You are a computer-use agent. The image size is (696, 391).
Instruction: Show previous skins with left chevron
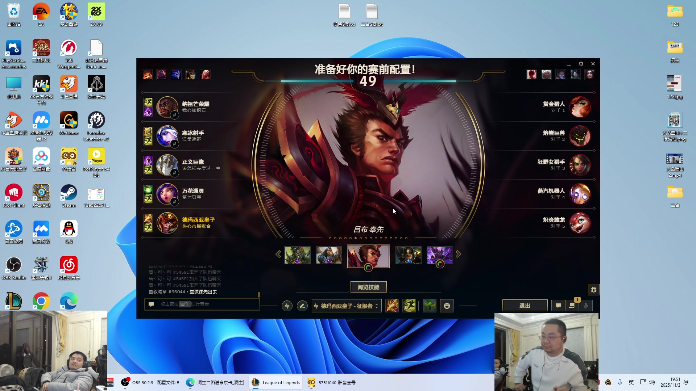[x=278, y=254]
